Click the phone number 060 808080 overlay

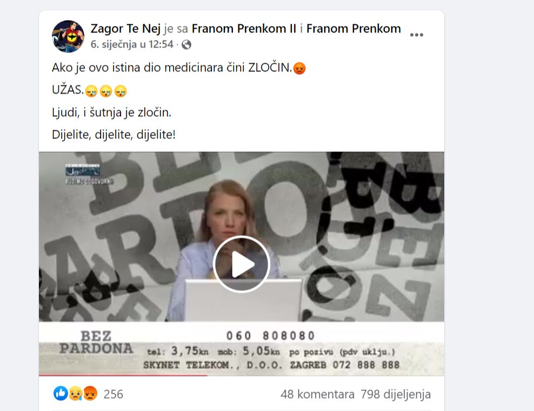(x=270, y=336)
